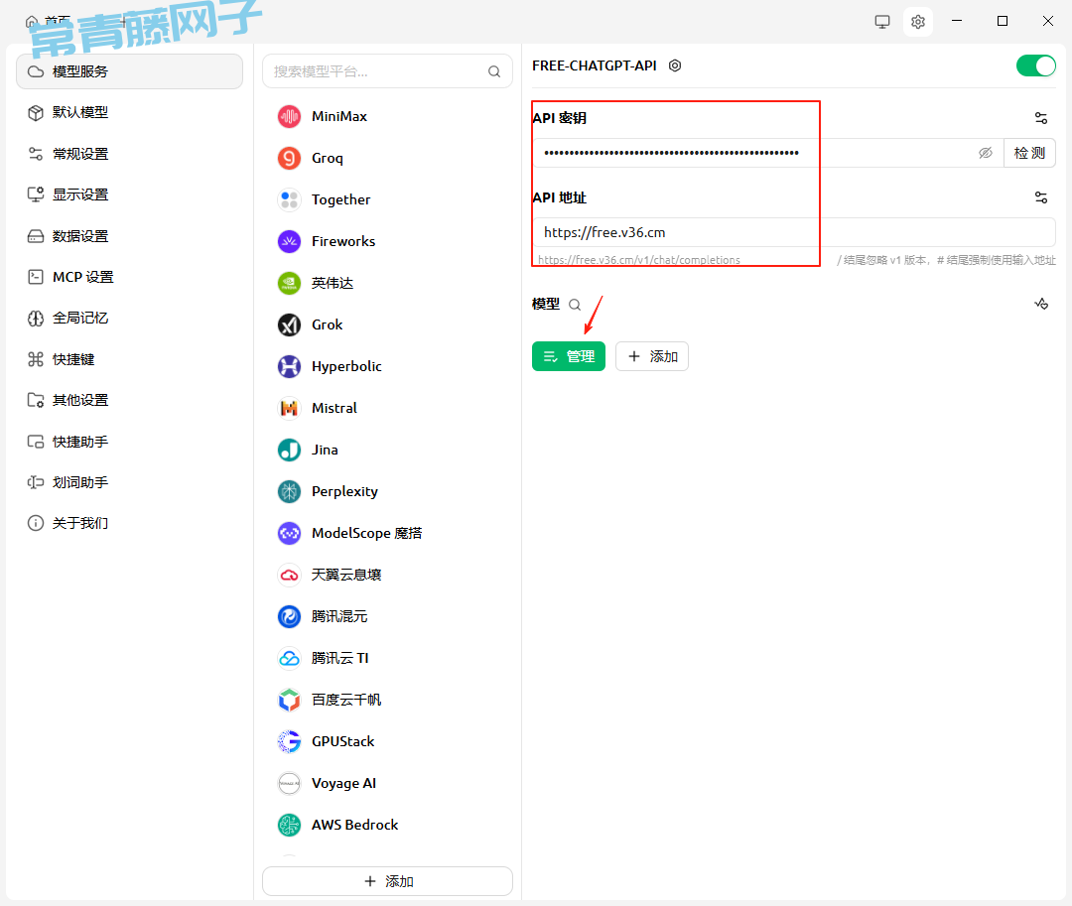Search models with the magnifier next to 模型
Viewport: 1072px width, 906px height.
pos(575,304)
